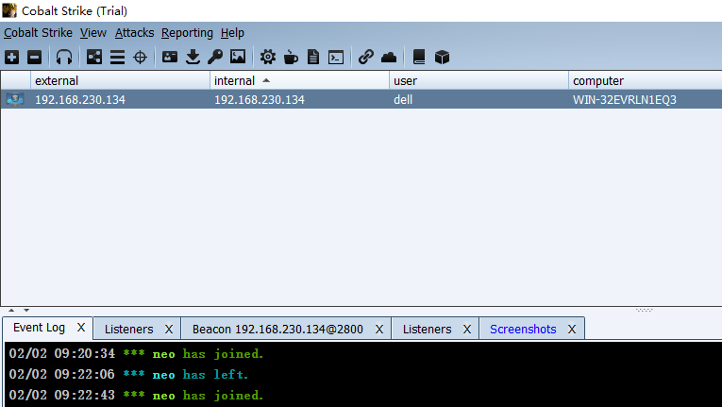Click log entry 09:20:34 neo has joined
Viewport: 722px width, 407px height.
click(x=136, y=353)
